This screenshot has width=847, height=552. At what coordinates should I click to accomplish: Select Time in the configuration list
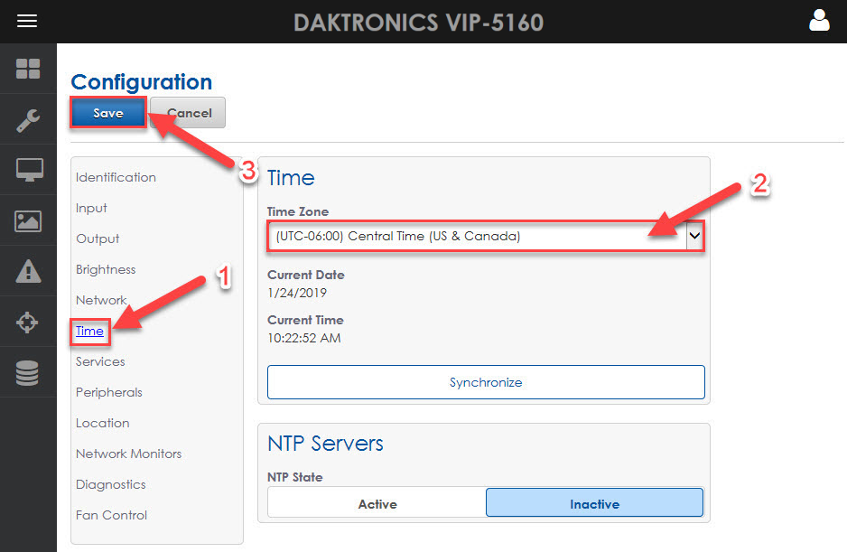click(89, 331)
